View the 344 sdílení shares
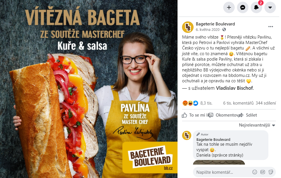Image resolution: width=281 pixels, height=178 pixels. click(266, 103)
